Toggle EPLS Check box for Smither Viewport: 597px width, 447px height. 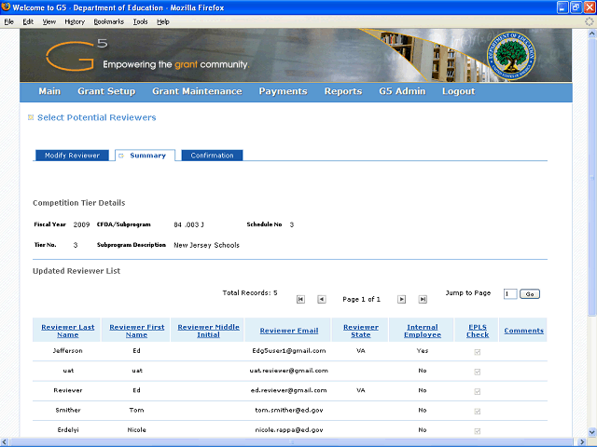478,411
